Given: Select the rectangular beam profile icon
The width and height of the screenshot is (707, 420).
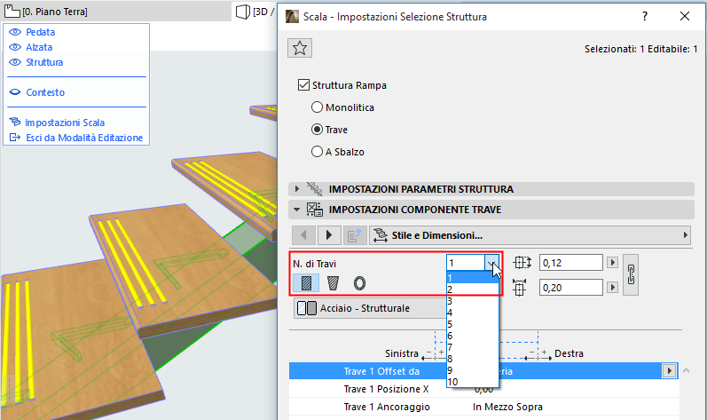Looking at the screenshot, I should pyautogui.click(x=306, y=283).
